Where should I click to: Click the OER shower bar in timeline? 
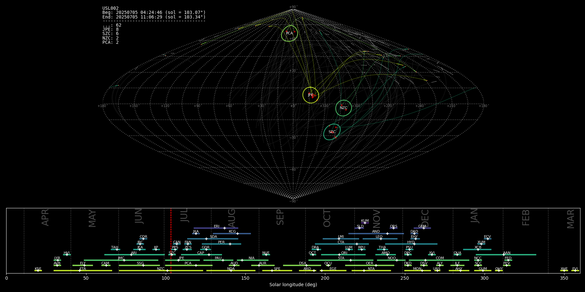point(370,265)
